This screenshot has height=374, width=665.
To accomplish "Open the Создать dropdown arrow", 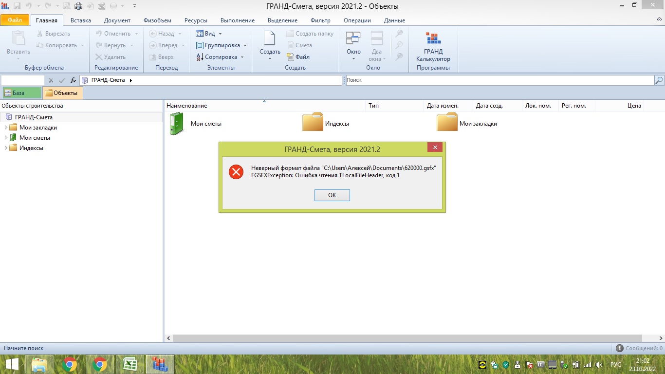I will (270, 59).
